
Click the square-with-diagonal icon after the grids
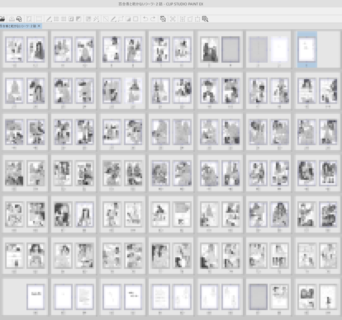click(x=71, y=19)
